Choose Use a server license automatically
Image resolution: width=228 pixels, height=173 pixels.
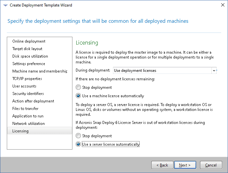(78, 144)
